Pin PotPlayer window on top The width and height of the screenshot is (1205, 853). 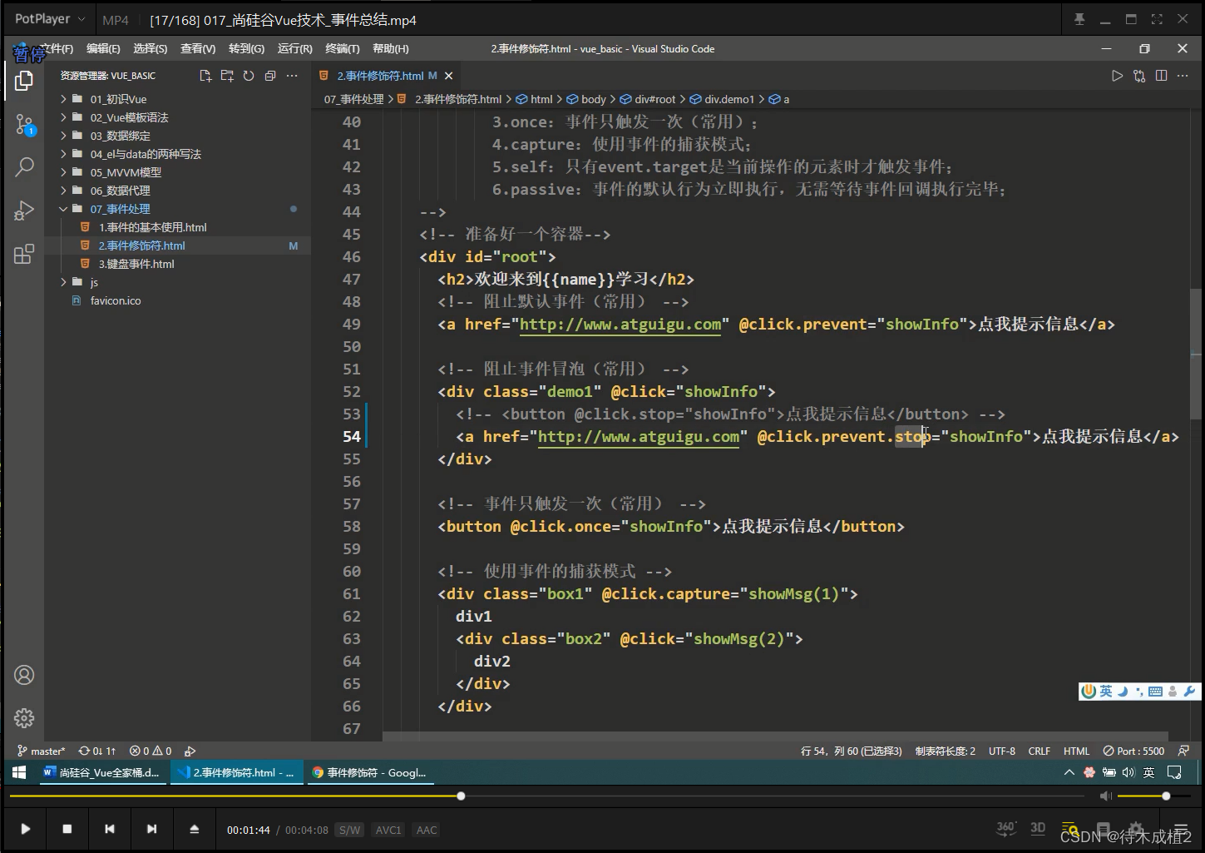[1079, 19]
